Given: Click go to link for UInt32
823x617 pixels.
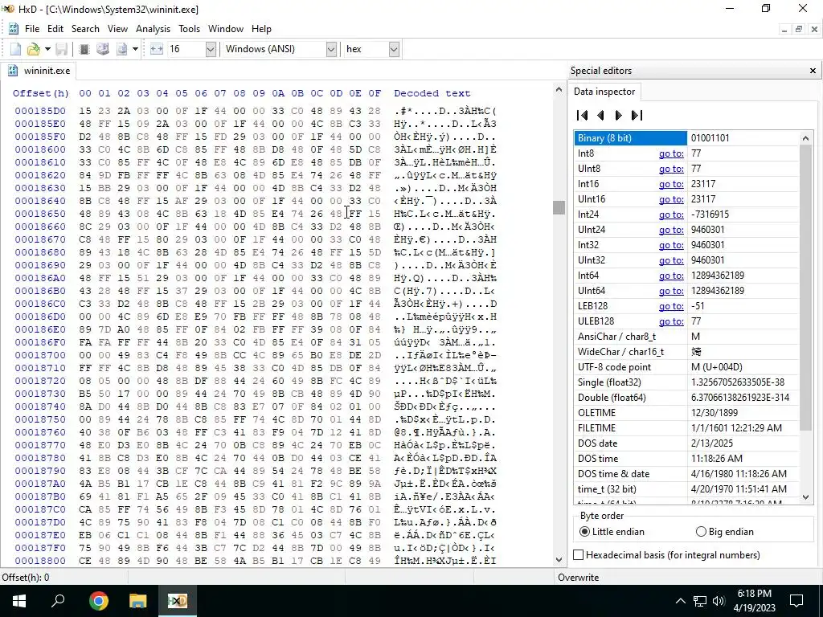Looking at the screenshot, I should point(671,260).
